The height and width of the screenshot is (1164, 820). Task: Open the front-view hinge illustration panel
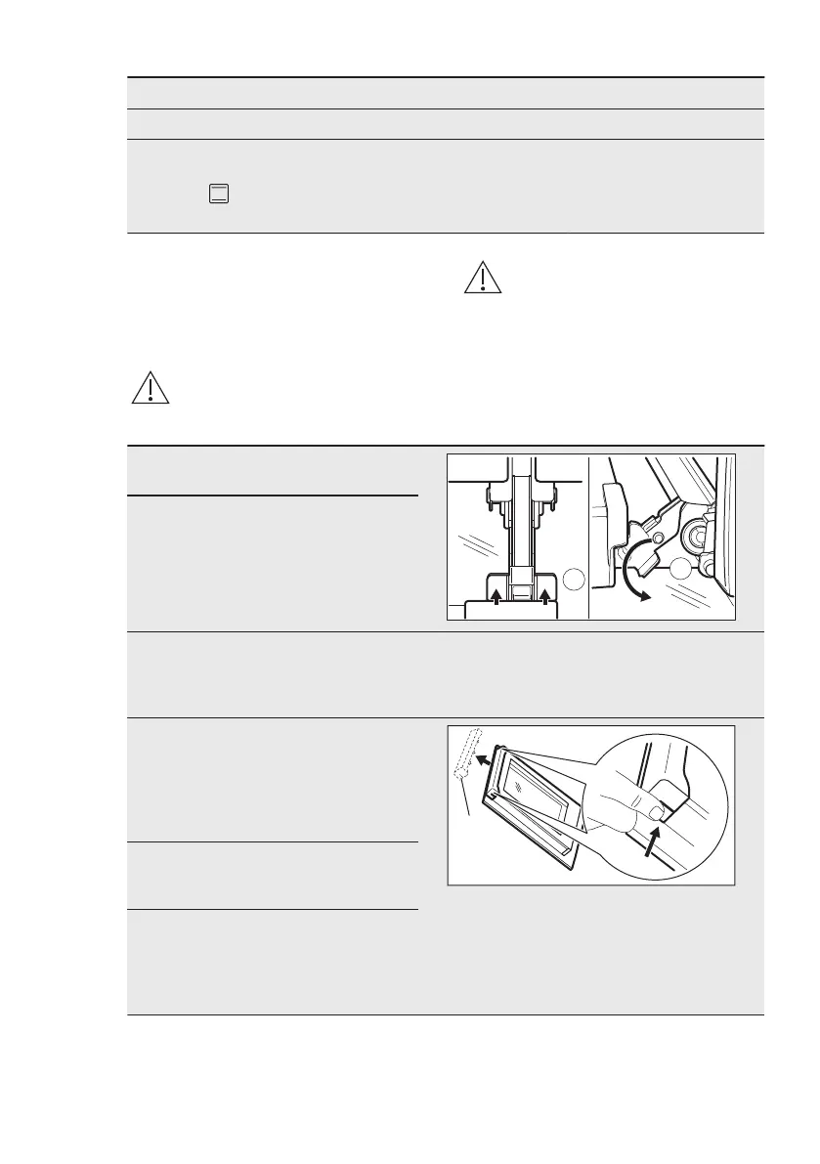pos(518,537)
